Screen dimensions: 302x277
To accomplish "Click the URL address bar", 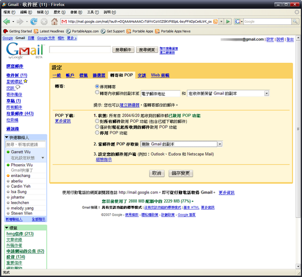I will (140, 22).
